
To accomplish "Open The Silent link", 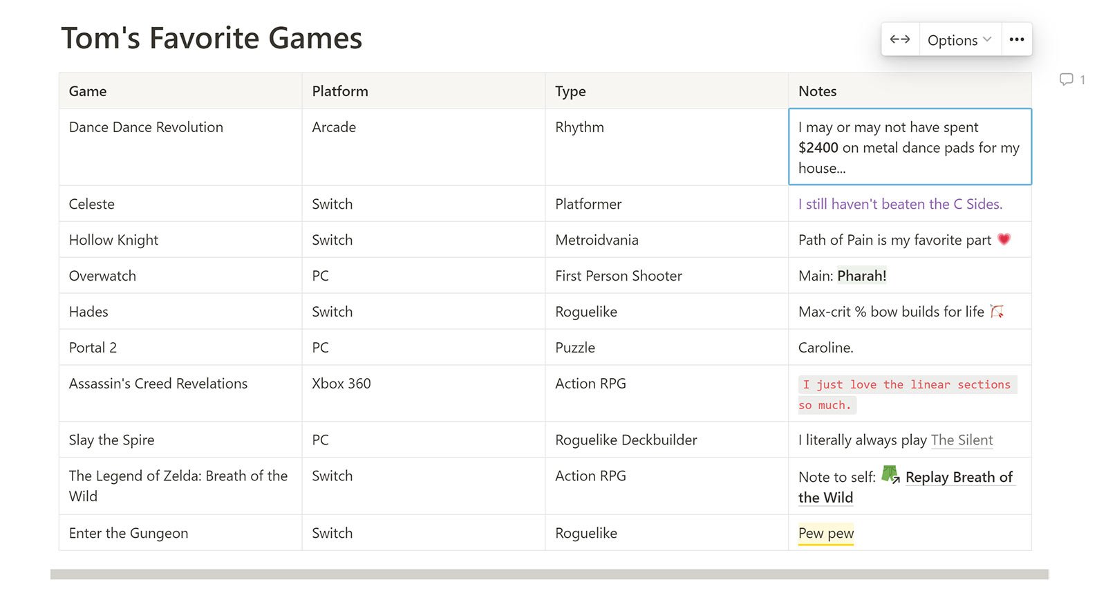I will 962,440.
